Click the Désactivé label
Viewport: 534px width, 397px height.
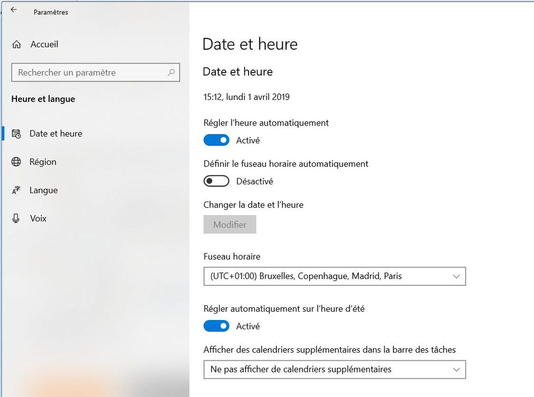coord(255,182)
